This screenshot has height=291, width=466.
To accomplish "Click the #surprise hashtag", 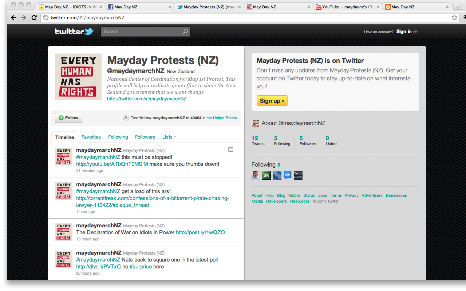I will click(x=141, y=267).
